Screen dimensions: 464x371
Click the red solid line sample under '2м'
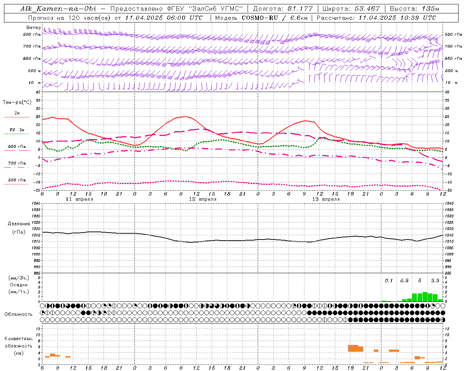pos(17,117)
